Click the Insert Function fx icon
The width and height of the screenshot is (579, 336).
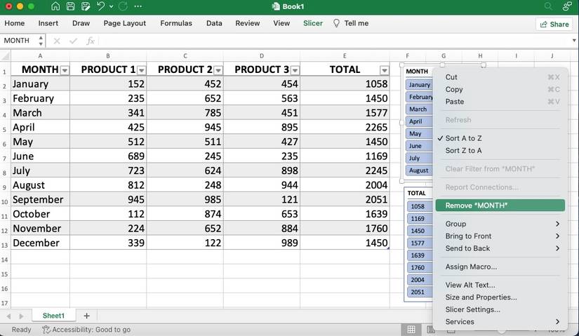click(91, 41)
